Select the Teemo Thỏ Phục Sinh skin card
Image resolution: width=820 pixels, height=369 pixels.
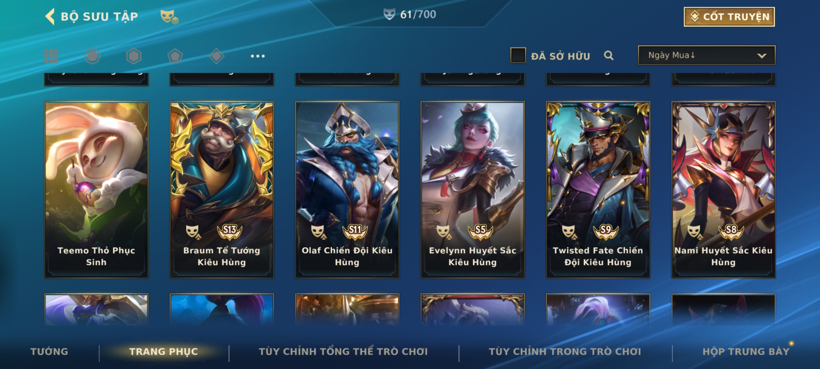pyautogui.click(x=96, y=190)
